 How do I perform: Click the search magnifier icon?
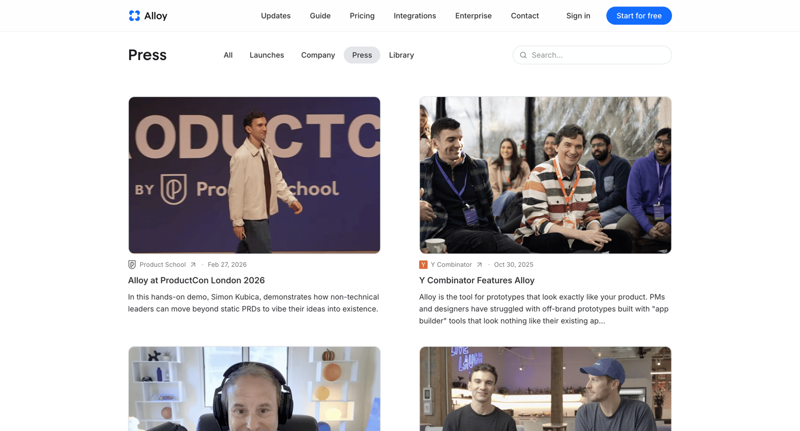coord(523,55)
